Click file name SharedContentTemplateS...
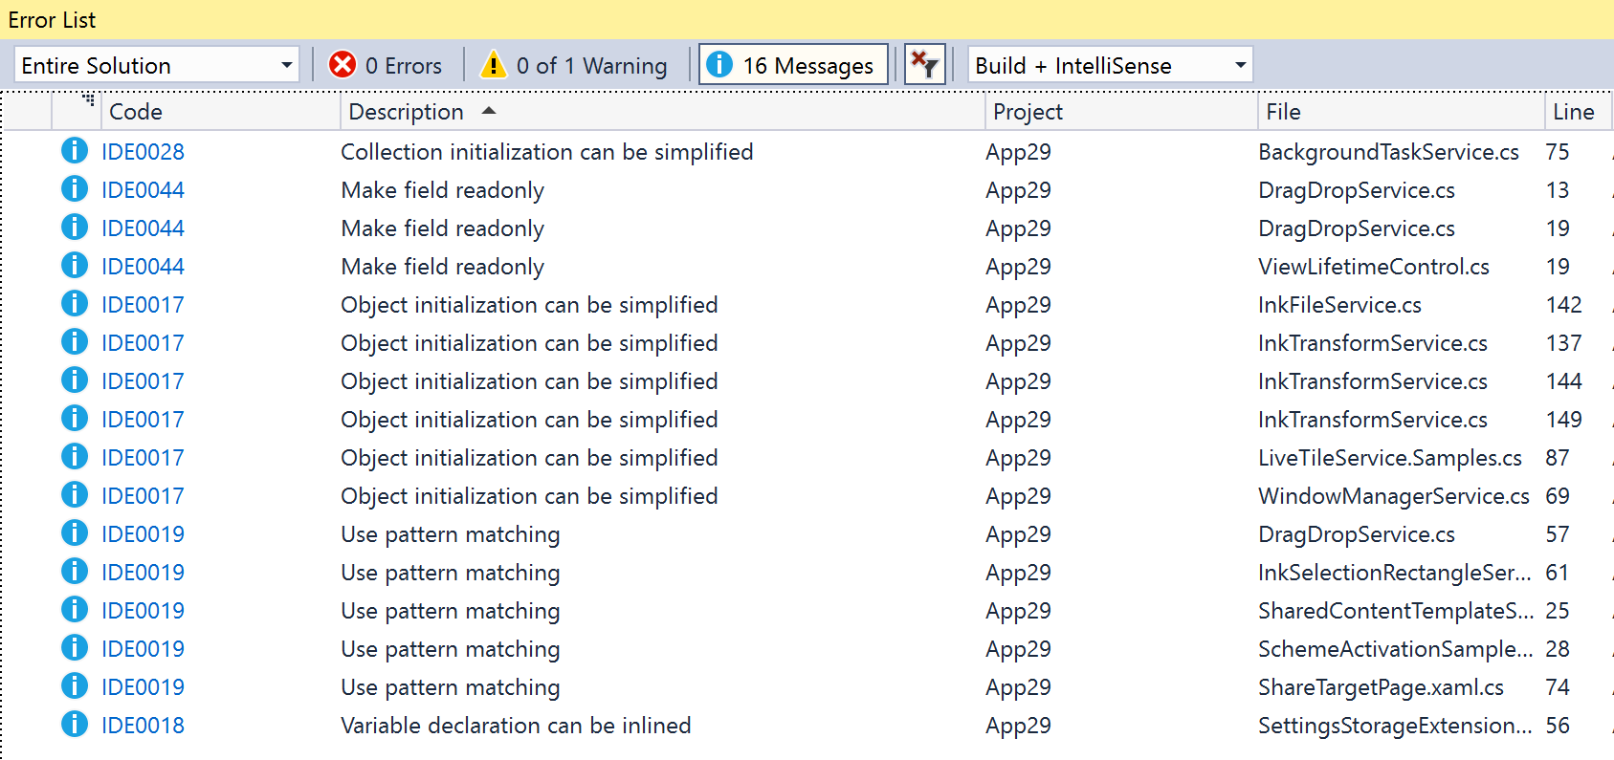Viewport: 1614px width, 760px height. click(x=1396, y=611)
